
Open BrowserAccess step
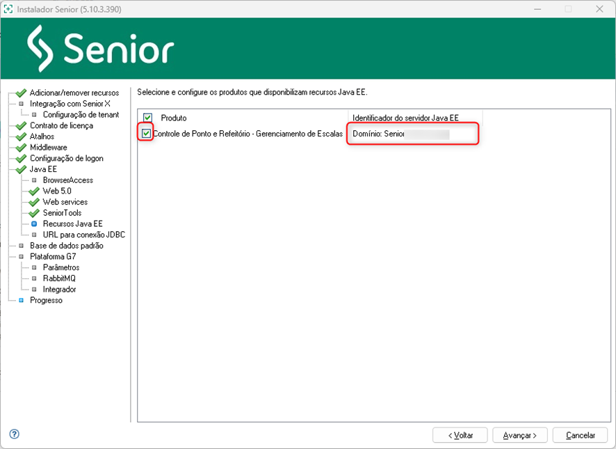(x=68, y=180)
